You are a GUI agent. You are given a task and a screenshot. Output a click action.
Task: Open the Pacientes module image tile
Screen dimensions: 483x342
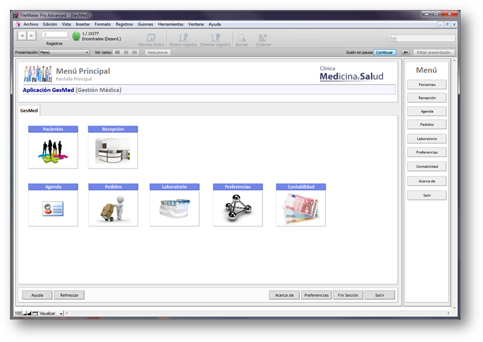tap(53, 151)
